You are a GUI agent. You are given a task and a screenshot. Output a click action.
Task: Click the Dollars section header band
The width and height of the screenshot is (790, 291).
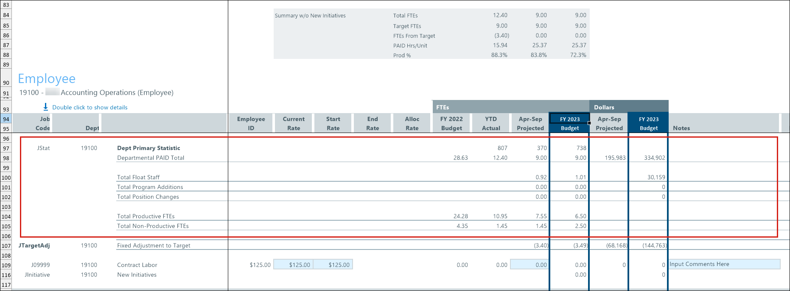tap(629, 107)
